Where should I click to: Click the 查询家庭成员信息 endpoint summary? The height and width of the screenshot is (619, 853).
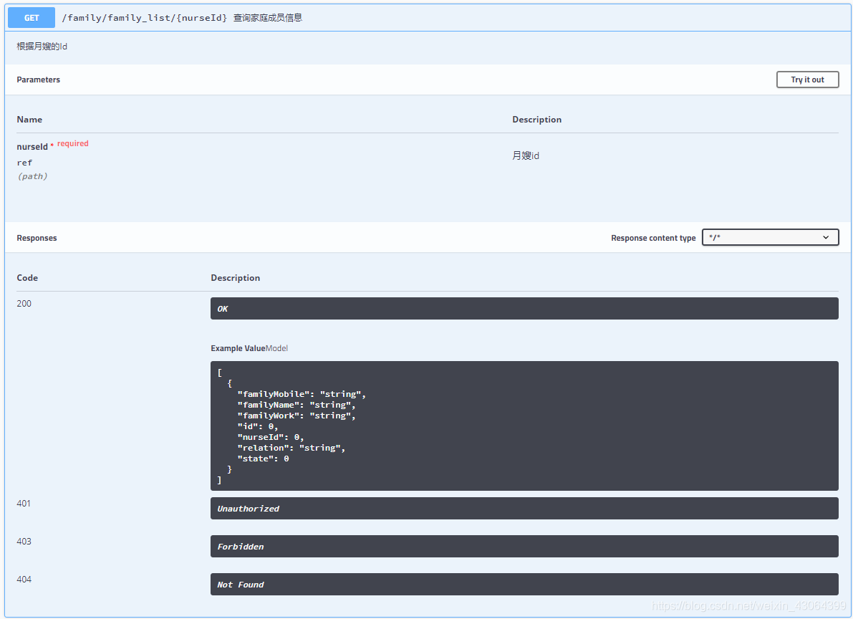[x=268, y=18]
